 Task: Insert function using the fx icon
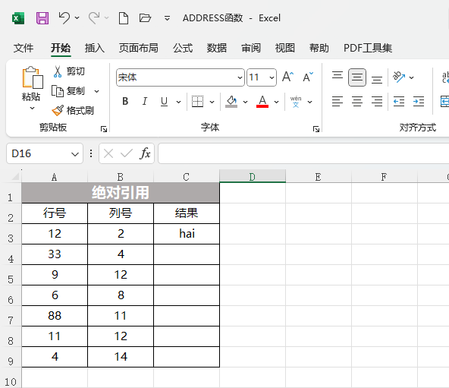click(145, 153)
